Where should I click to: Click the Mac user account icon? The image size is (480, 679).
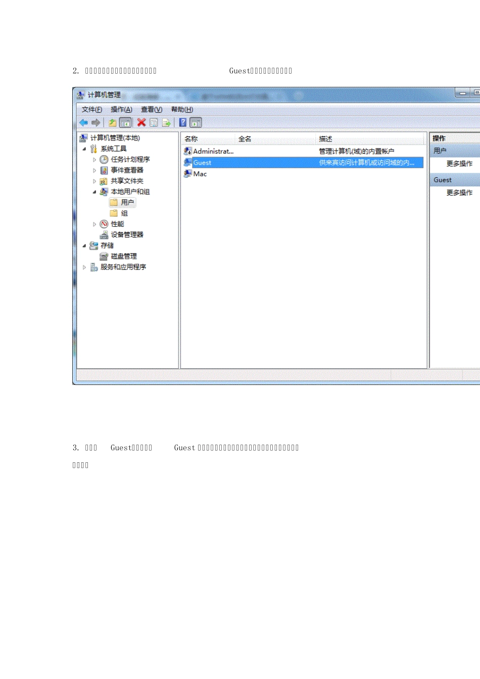click(x=187, y=174)
